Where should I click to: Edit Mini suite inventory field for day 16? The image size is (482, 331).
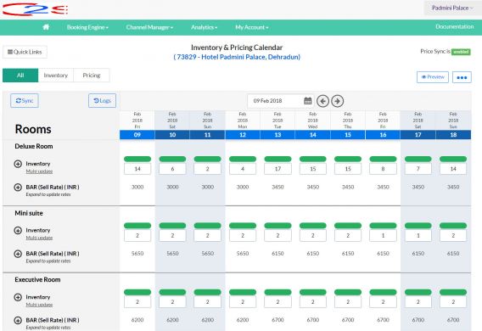(383, 236)
